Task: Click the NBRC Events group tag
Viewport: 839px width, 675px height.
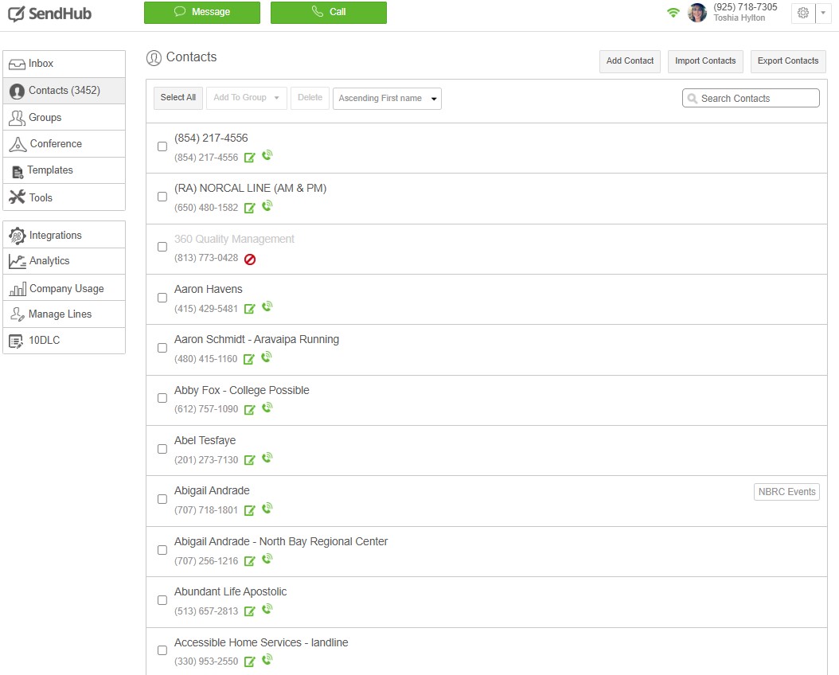Action: [786, 492]
